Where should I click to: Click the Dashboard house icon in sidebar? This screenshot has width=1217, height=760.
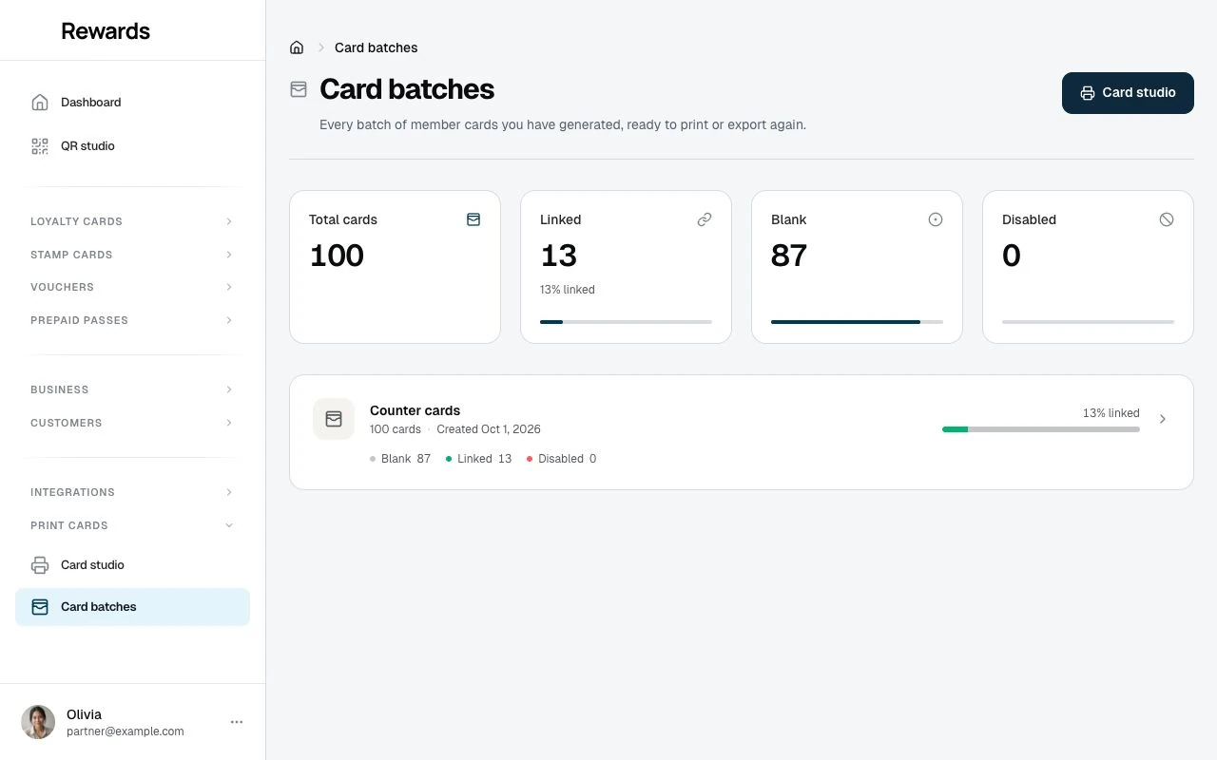(x=40, y=103)
